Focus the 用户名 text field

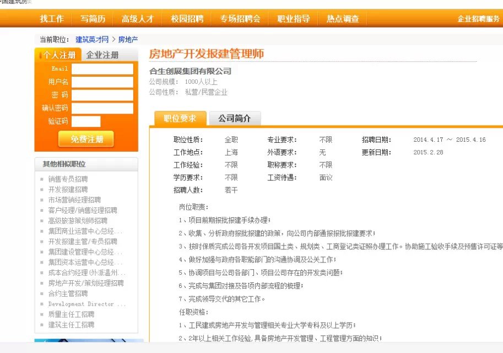tap(102, 82)
